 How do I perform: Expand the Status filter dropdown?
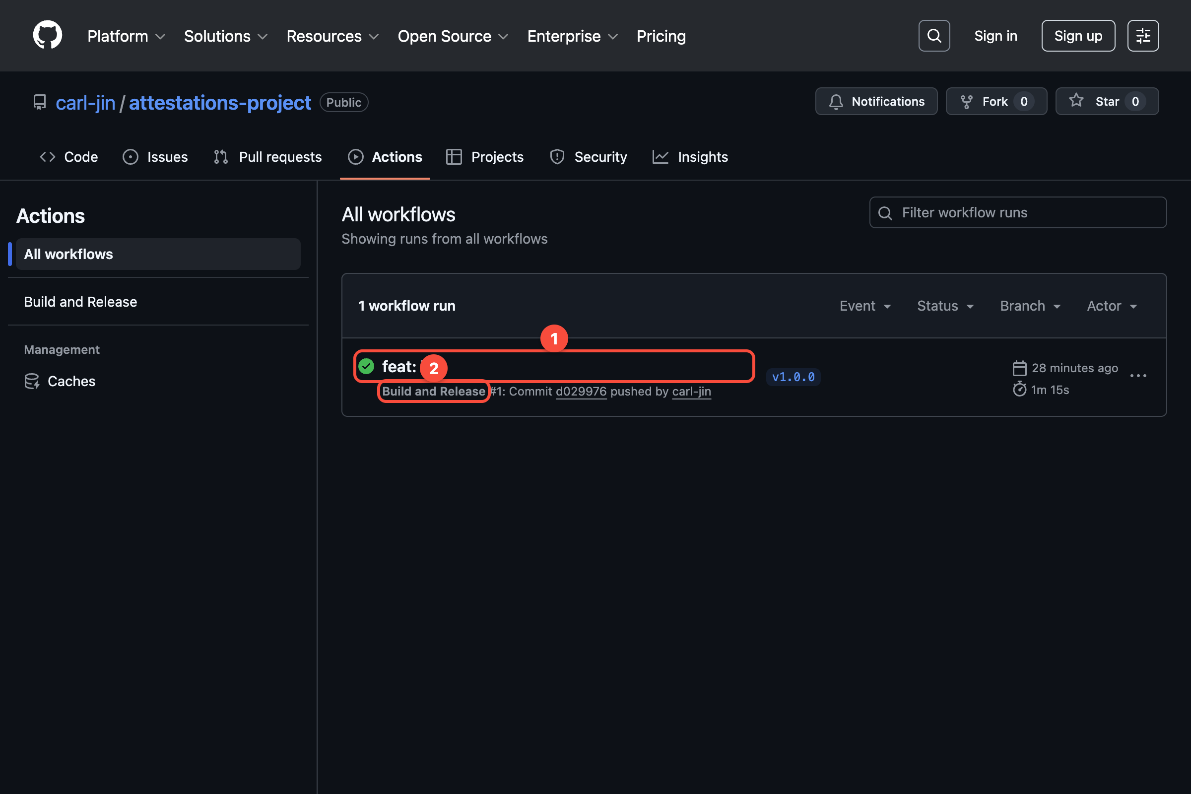(945, 306)
